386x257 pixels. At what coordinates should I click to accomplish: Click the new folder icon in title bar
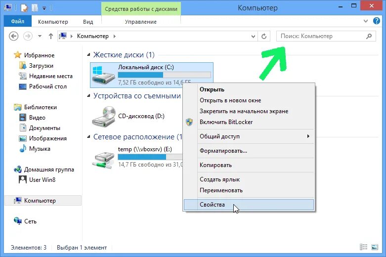(35, 8)
